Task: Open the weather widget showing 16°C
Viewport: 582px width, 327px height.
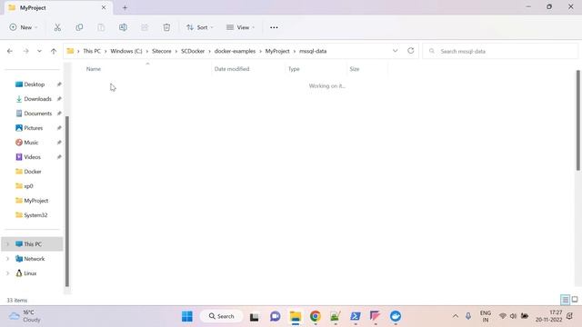Action: pos(25,316)
